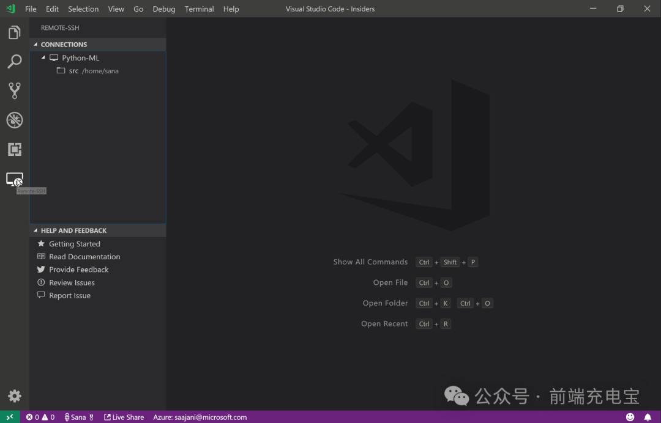The image size is (661, 423).
Task: Open the Search view in activity bar
Action: [x=14, y=62]
